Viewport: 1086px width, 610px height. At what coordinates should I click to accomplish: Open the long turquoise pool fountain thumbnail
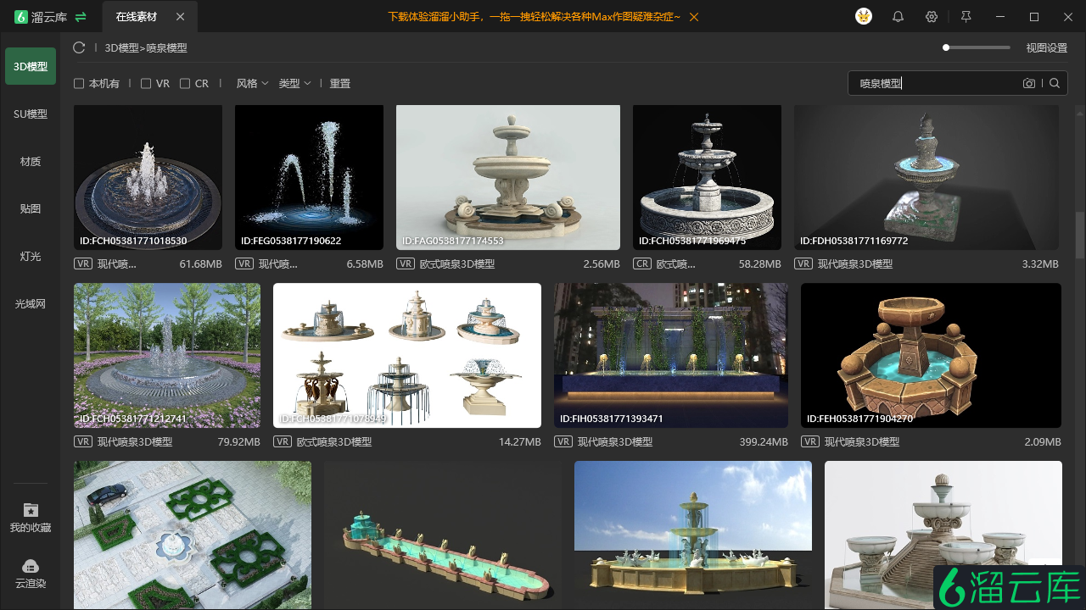[x=443, y=535]
